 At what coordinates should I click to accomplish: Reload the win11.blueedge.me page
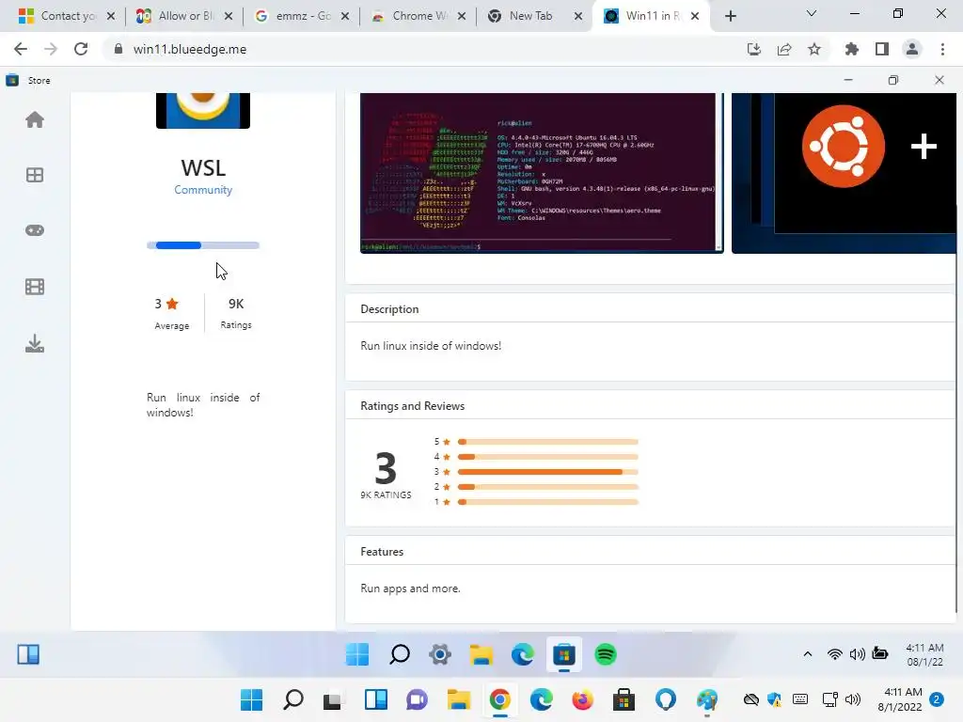81,49
